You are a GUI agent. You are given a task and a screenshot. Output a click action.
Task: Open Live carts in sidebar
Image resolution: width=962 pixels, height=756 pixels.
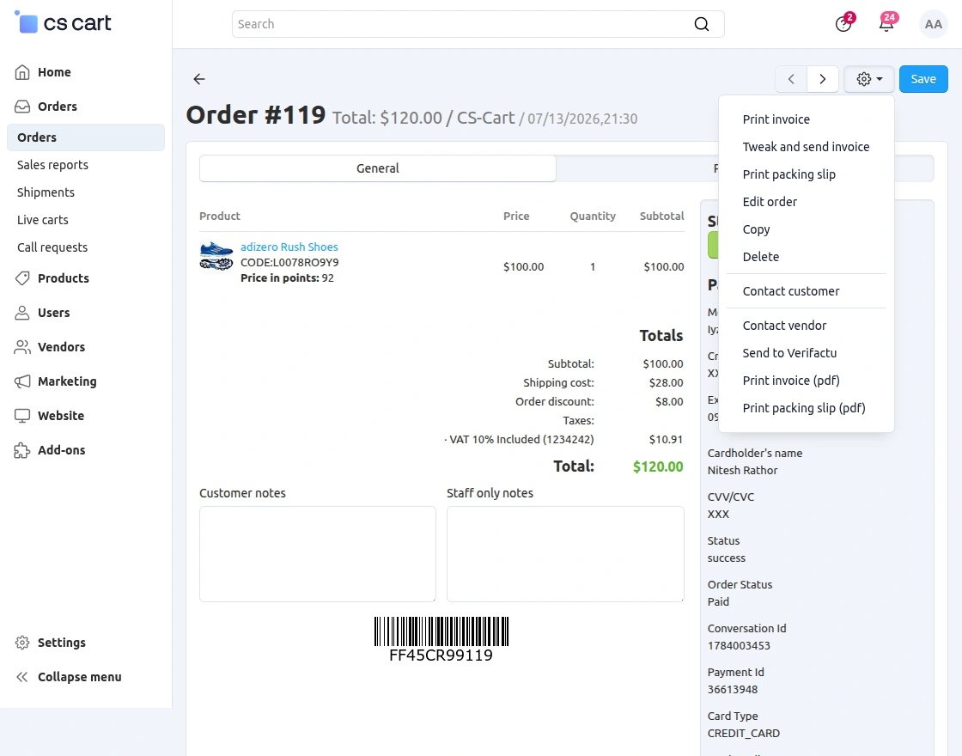[43, 220]
